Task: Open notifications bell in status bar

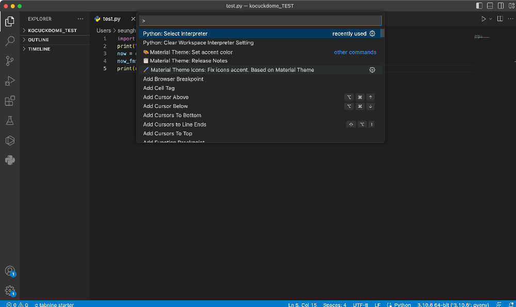Action: [x=511, y=304]
